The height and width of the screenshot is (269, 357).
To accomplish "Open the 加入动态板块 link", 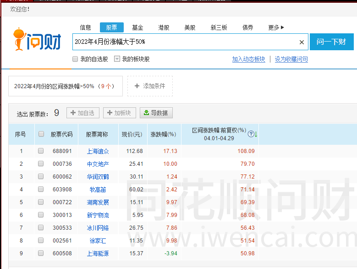I will point(249,59).
